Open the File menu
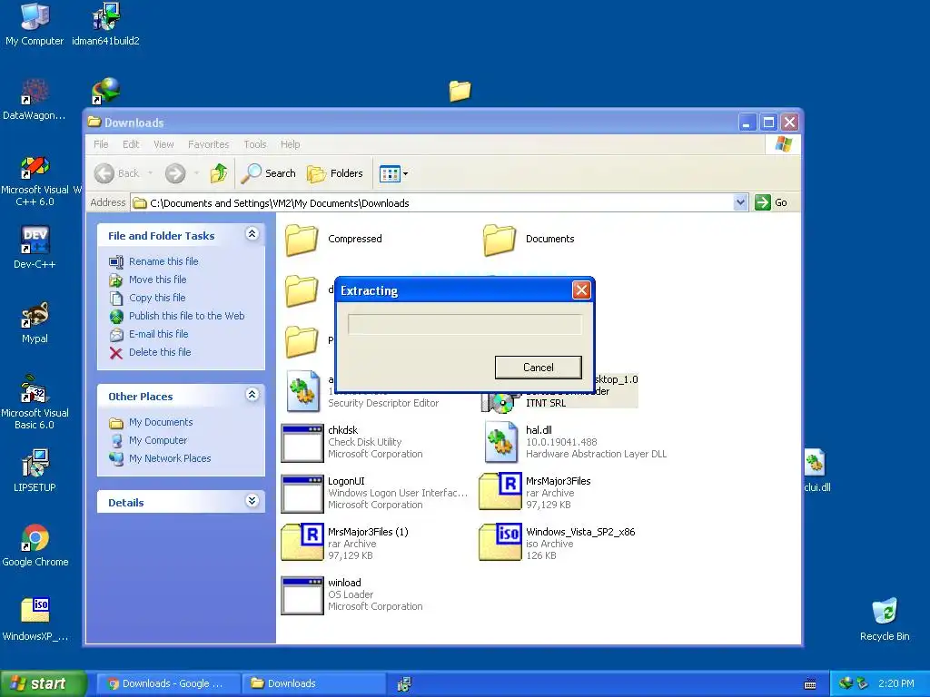Image resolution: width=930 pixels, height=697 pixels. [101, 144]
